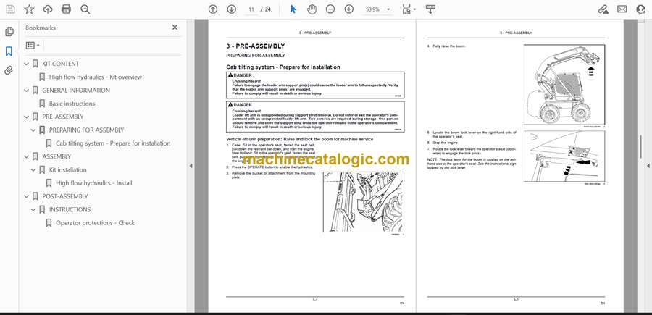Open the POST-ASSEMBLY bookmark
Screen dimensions: 652x315
click(x=65, y=196)
